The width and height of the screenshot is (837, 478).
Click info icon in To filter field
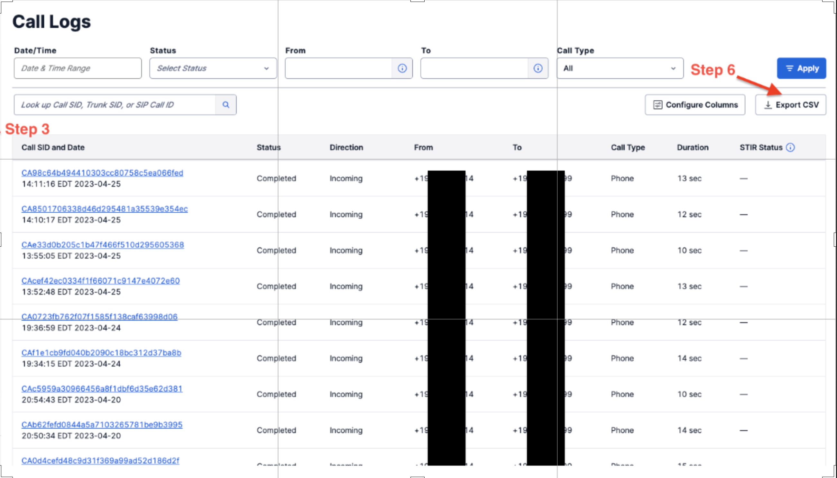[538, 68]
